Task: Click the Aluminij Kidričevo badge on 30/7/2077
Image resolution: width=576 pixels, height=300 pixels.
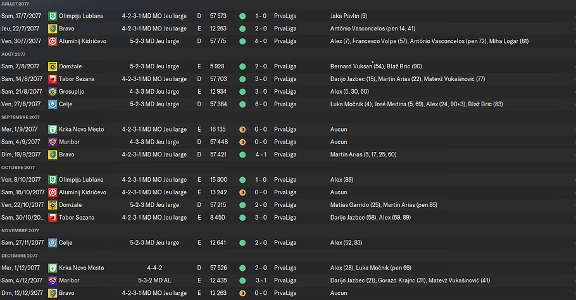Action: 53,41
